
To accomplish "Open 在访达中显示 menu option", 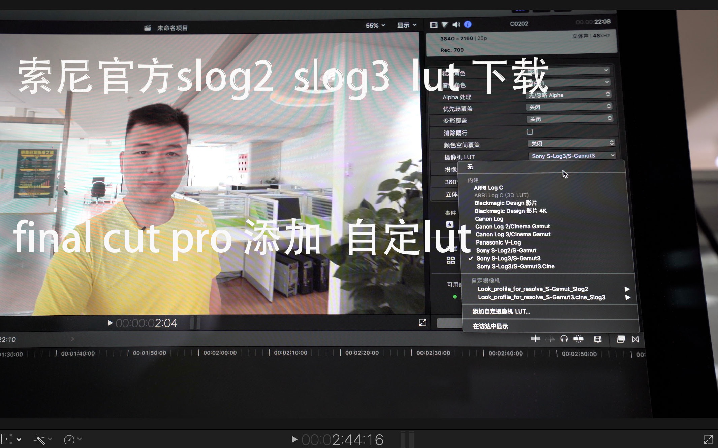I will coord(491,326).
